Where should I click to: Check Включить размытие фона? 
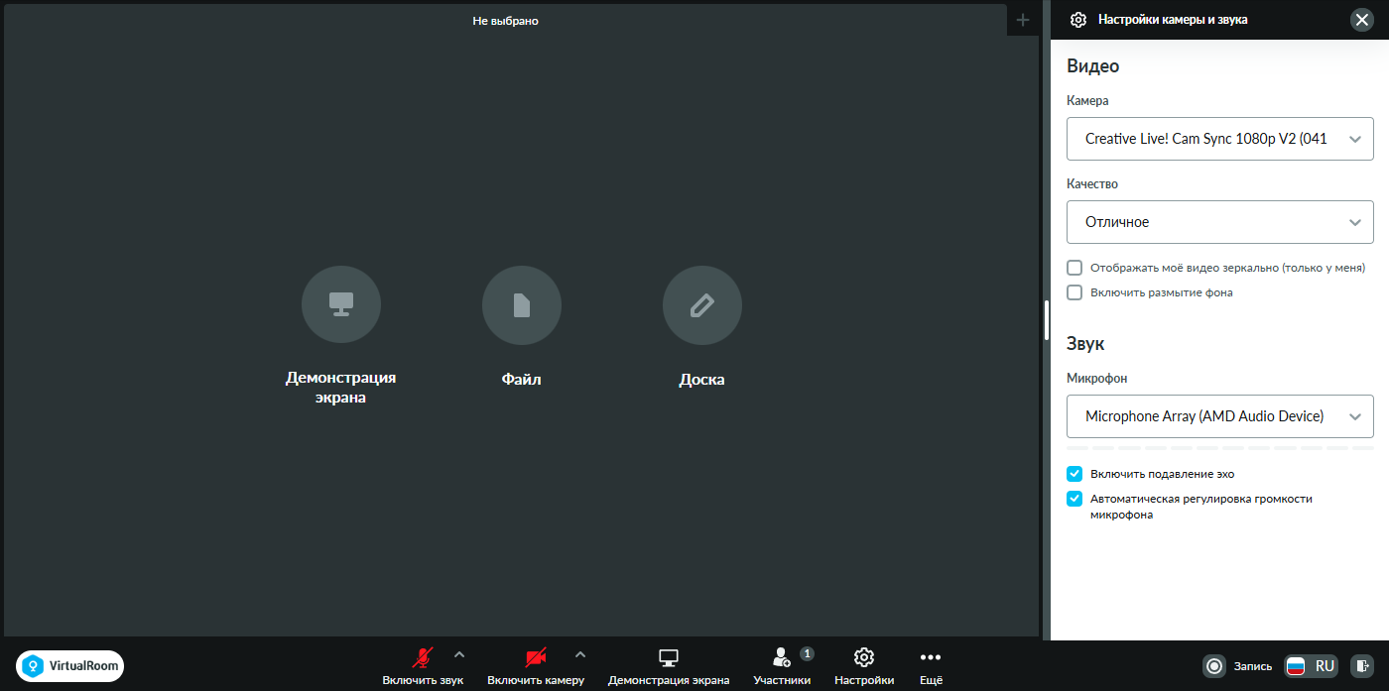[x=1074, y=292]
